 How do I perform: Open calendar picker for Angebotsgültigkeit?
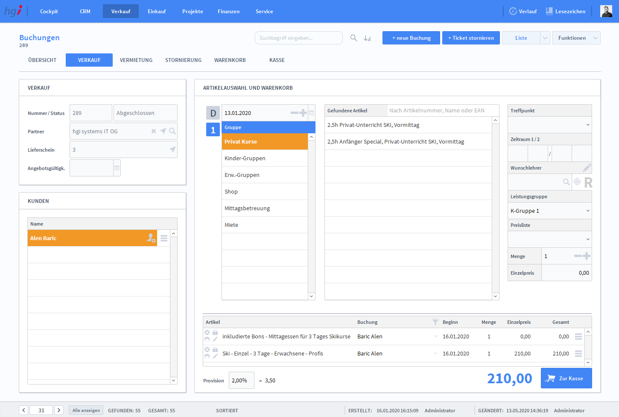point(117,168)
